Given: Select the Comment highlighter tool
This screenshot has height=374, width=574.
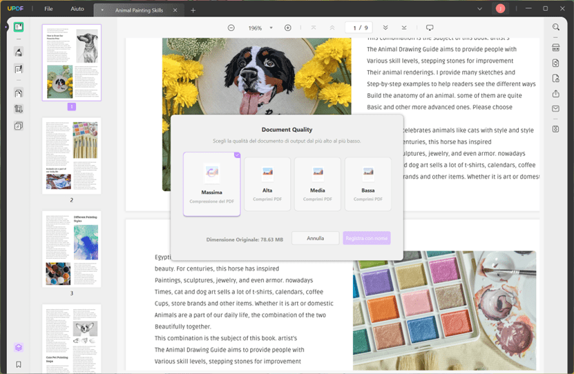Looking at the screenshot, I should coord(19,52).
